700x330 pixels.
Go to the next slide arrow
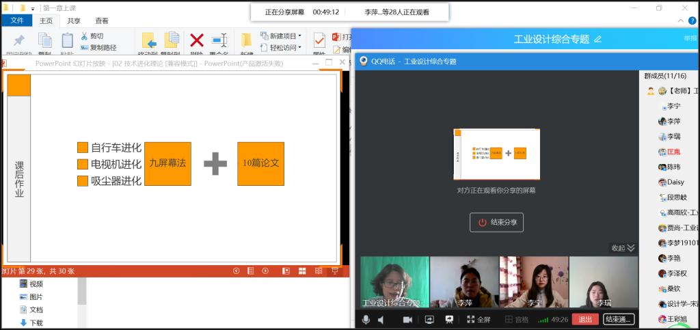[x=265, y=271]
